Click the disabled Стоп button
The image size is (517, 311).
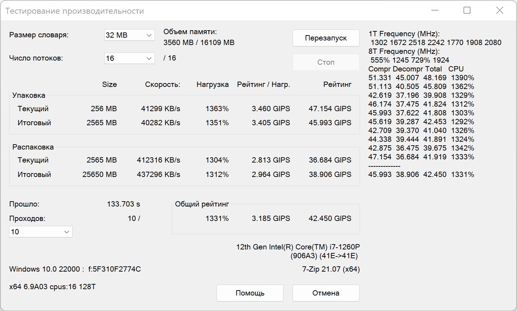(x=326, y=62)
